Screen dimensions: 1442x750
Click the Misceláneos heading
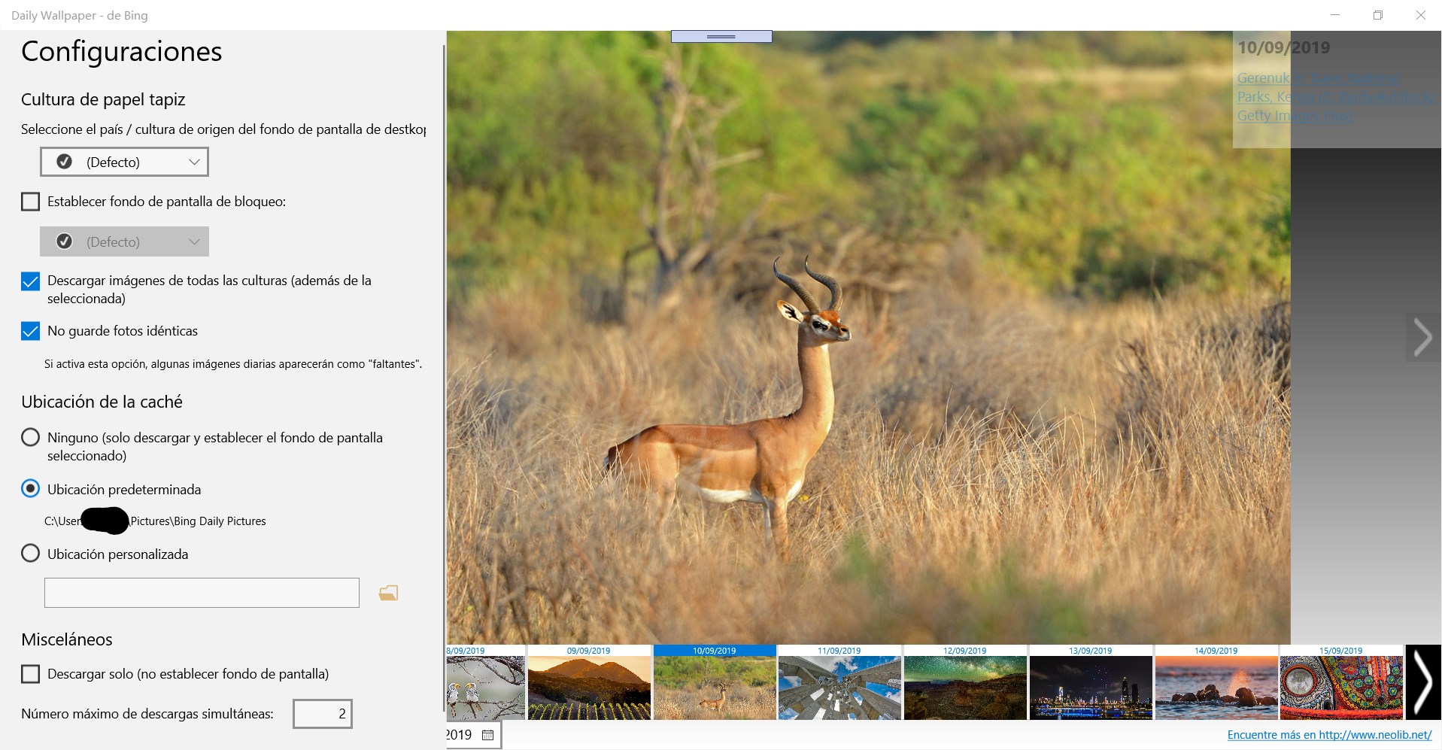(67, 639)
